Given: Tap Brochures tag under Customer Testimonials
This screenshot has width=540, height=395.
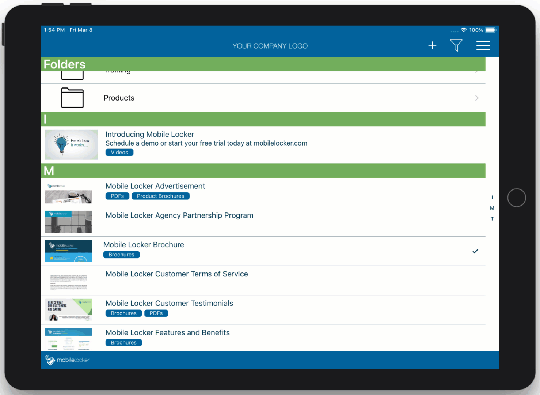Looking at the screenshot, I should [123, 313].
